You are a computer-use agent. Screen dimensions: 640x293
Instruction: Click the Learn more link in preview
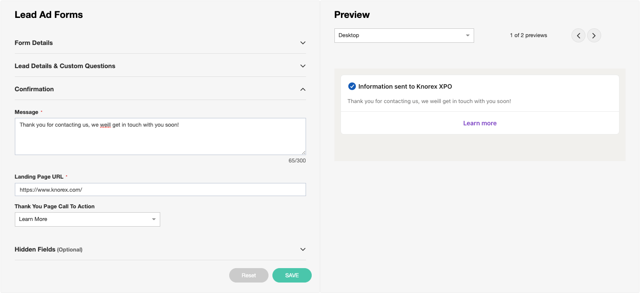[x=480, y=123]
